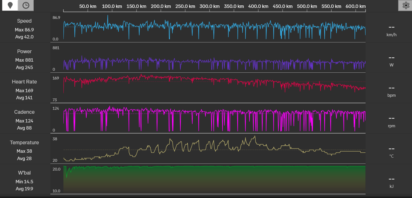
Task: Click the 300.0 km axis marker
Action: pos(210,6)
